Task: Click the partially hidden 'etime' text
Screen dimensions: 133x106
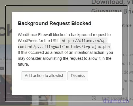Action: coord(127,25)
